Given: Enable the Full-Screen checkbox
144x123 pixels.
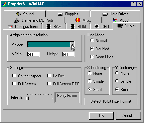Looking at the screenshot, I should pyautogui.click(x=14, y=84).
